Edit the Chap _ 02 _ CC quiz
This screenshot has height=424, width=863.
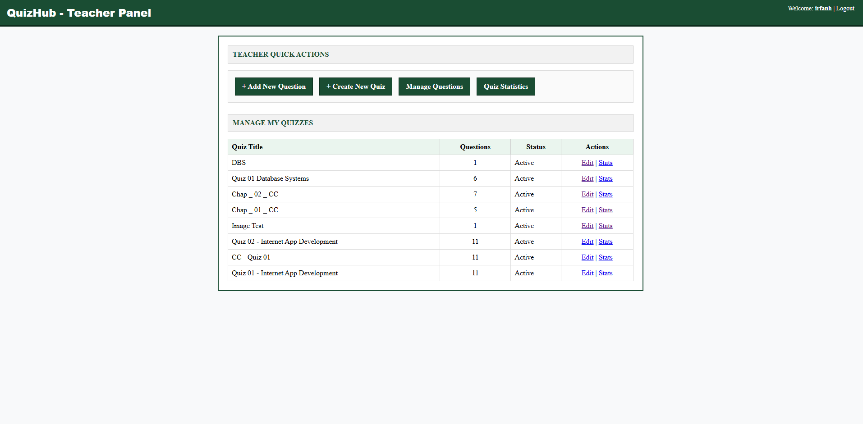click(588, 194)
